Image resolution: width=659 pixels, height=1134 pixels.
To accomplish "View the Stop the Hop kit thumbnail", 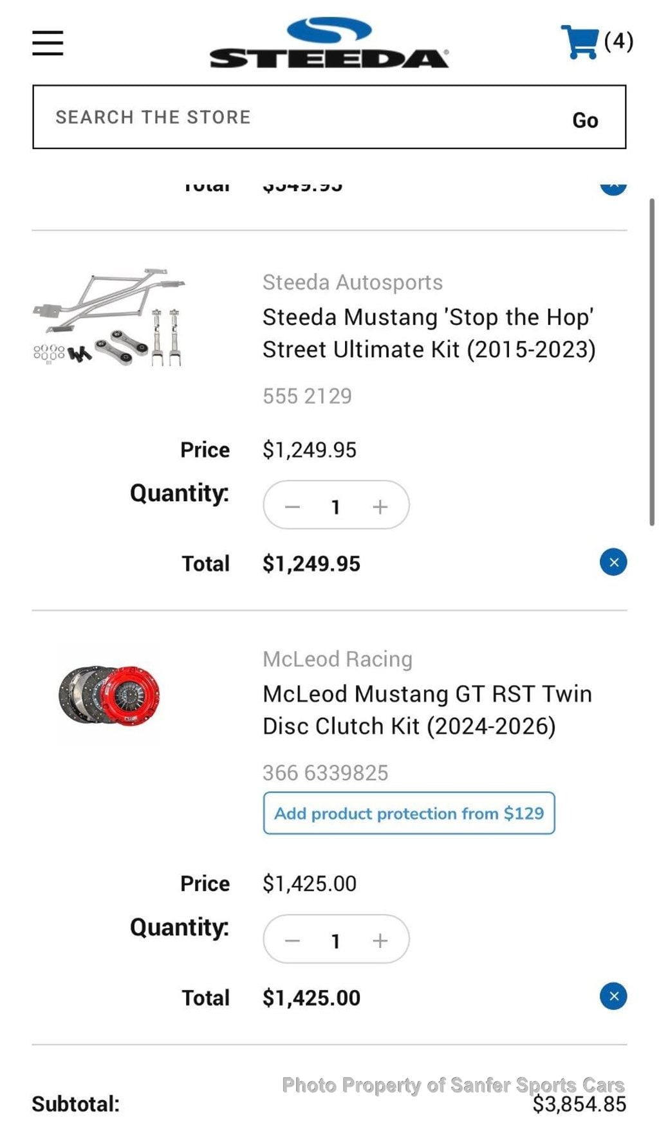I will (109, 317).
